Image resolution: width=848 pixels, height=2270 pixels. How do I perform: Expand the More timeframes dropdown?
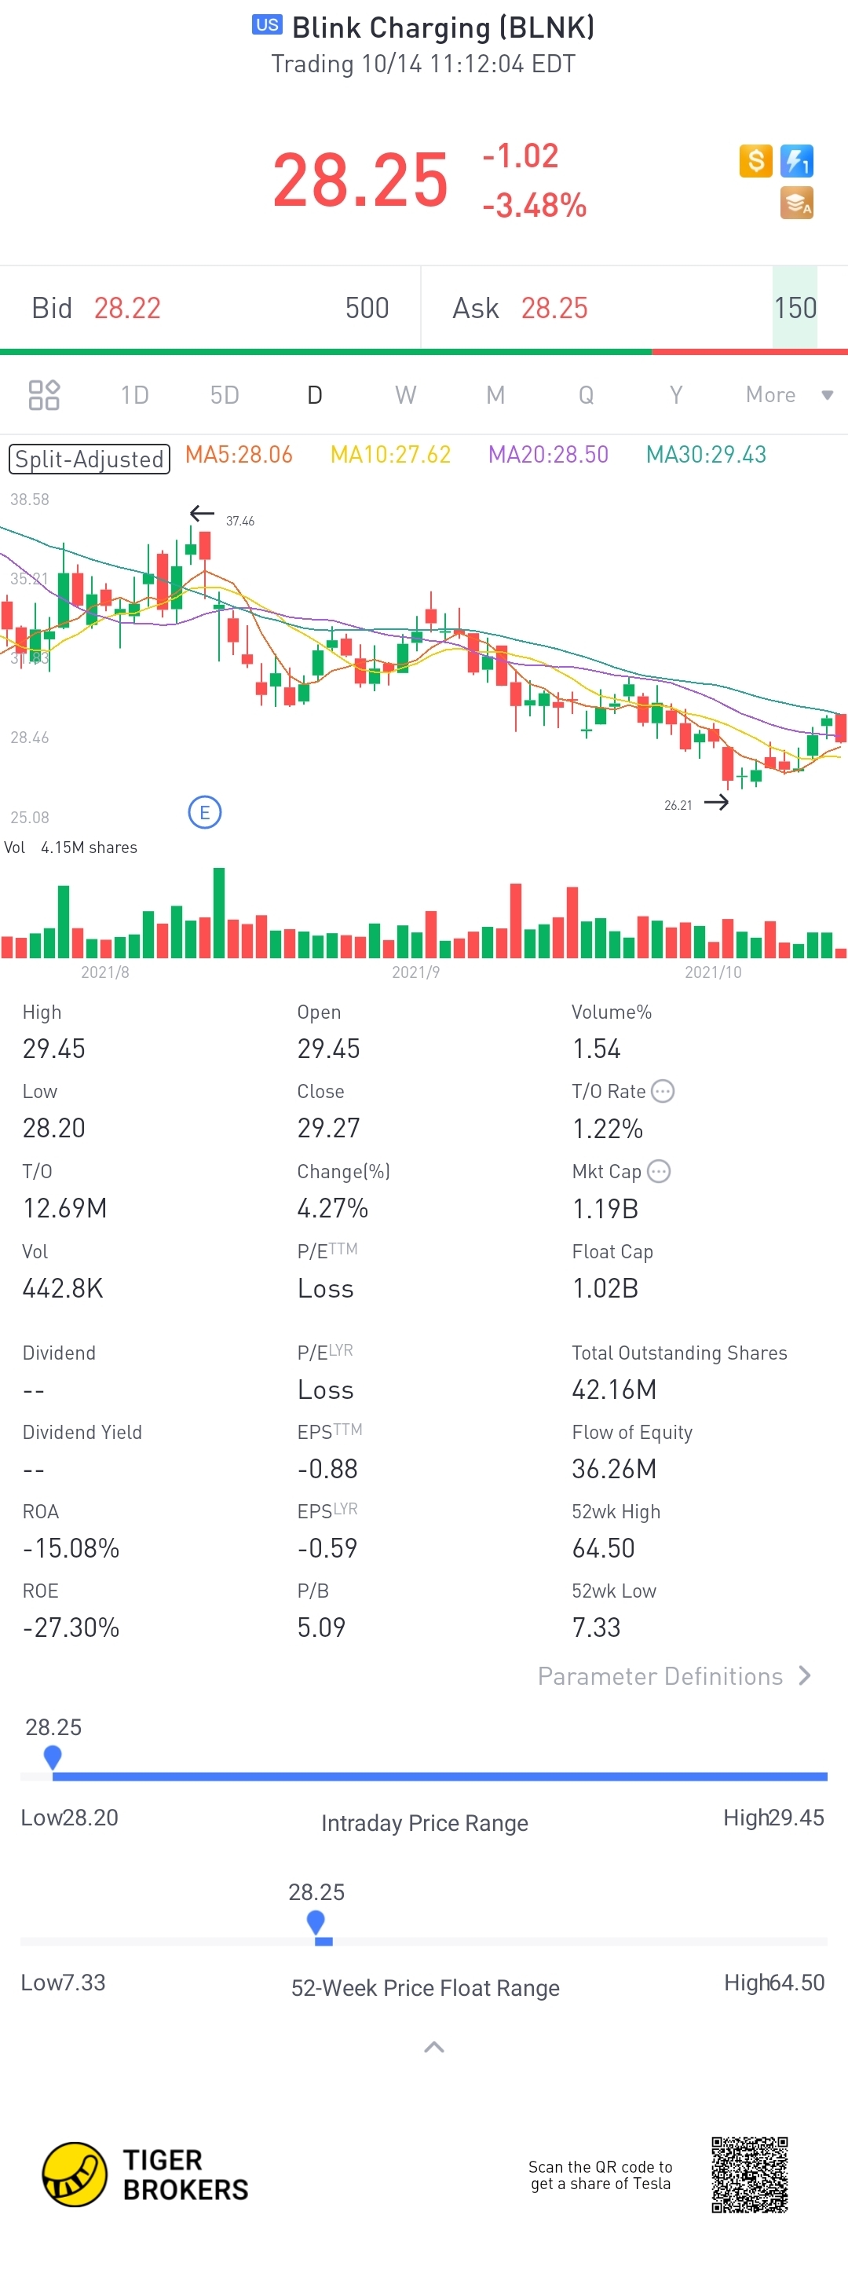(789, 395)
